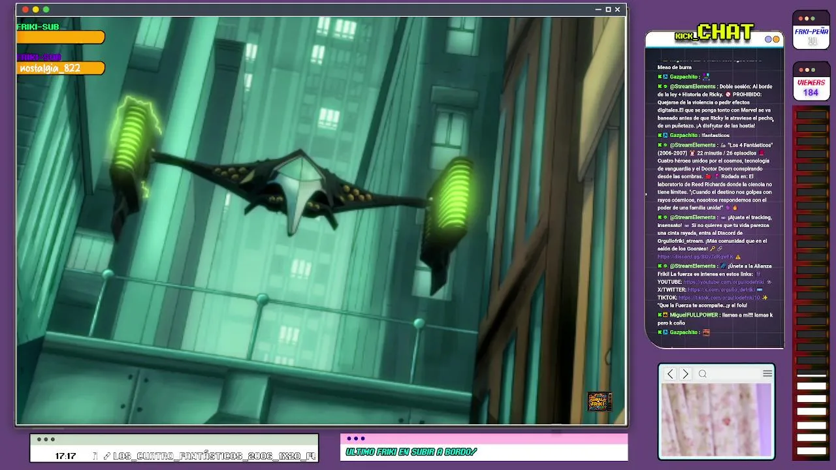Image resolution: width=836 pixels, height=470 pixels.
Task: Select @StreamElements on the Alianza Friki message
Action: [x=693, y=266]
